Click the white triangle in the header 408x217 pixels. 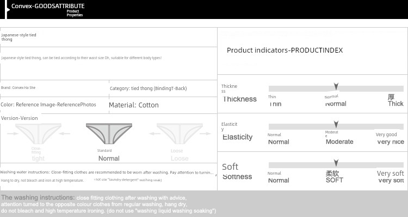[x=8, y=10]
